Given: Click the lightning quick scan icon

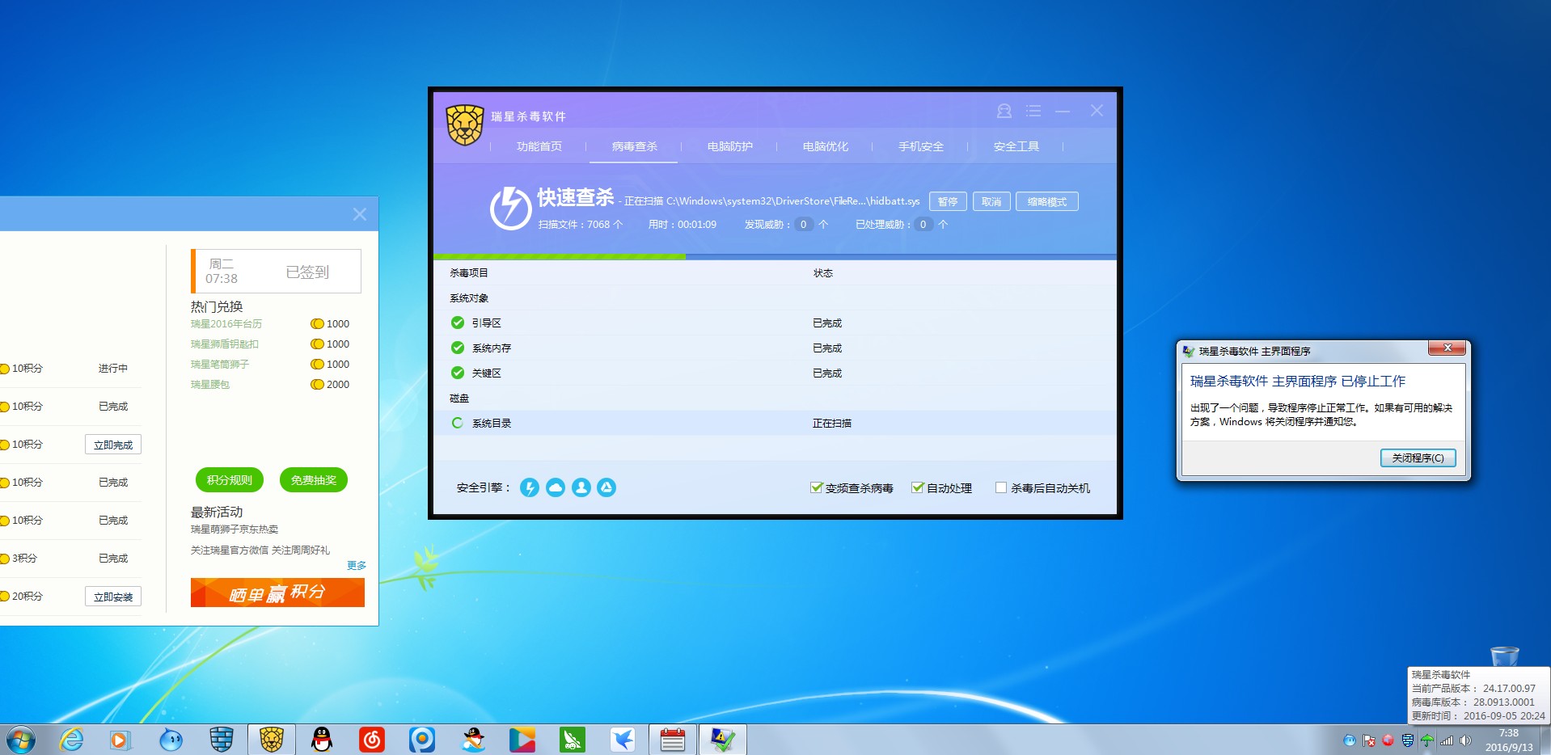Looking at the screenshot, I should pos(510,208).
